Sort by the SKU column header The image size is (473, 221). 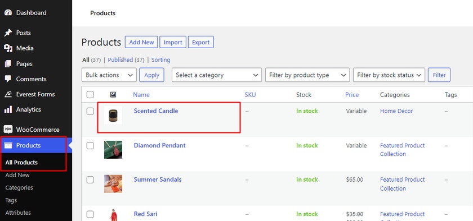coord(250,95)
